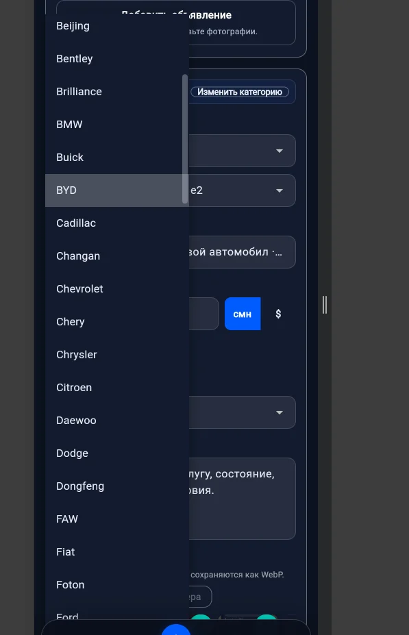Pick Daewoo in the list

(116, 421)
